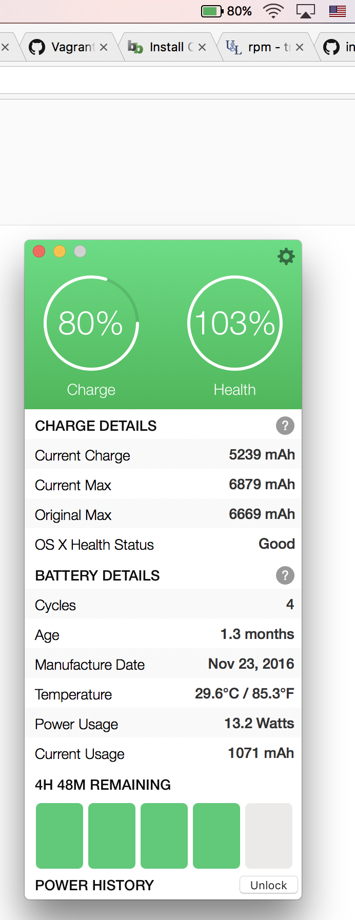355x920 pixels.
Task: Click Charge Details help question mark
Action: click(x=285, y=426)
